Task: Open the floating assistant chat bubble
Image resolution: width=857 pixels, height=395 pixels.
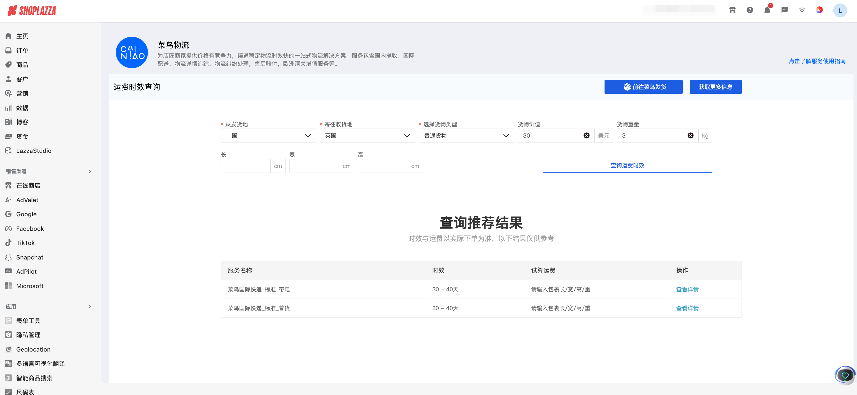Action: pos(845,375)
